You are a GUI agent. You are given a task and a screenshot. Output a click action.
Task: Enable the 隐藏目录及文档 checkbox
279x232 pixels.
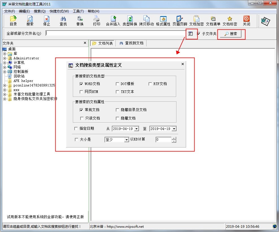point(117,110)
